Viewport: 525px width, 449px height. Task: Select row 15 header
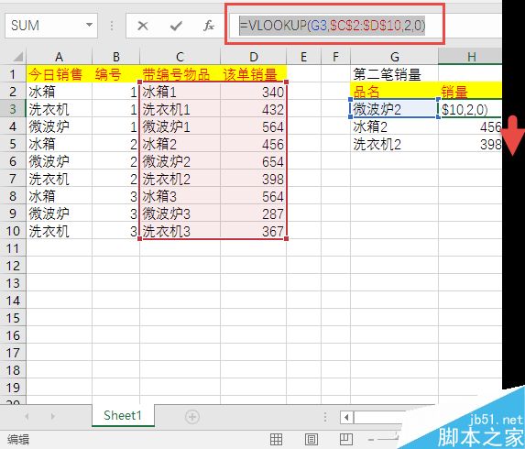tap(13, 318)
